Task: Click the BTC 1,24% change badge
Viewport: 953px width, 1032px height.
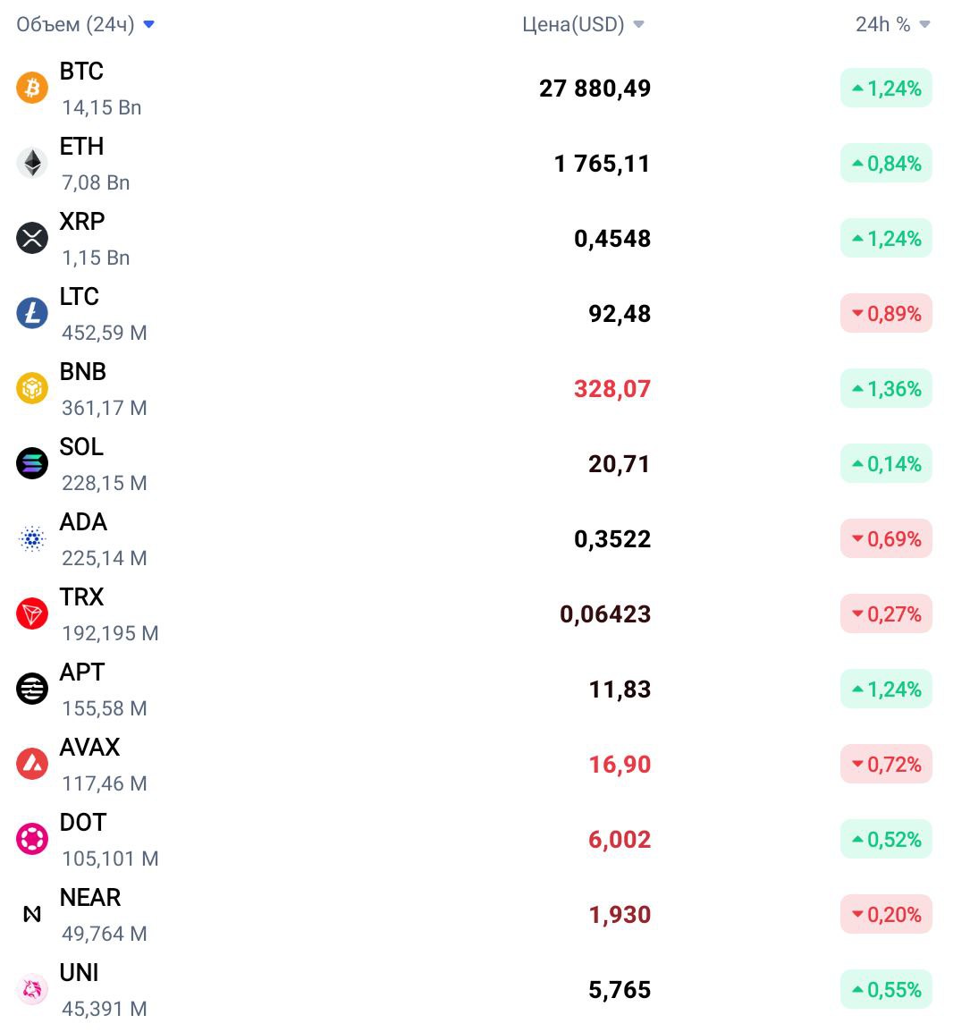Action: coord(886,89)
